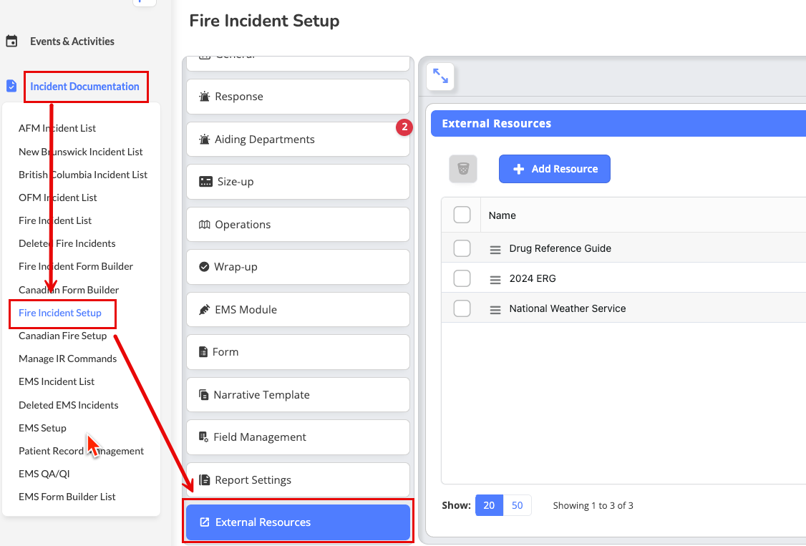Image resolution: width=806 pixels, height=546 pixels.
Task: Grab the Drug Reference Guide drag handle
Action: (495, 249)
